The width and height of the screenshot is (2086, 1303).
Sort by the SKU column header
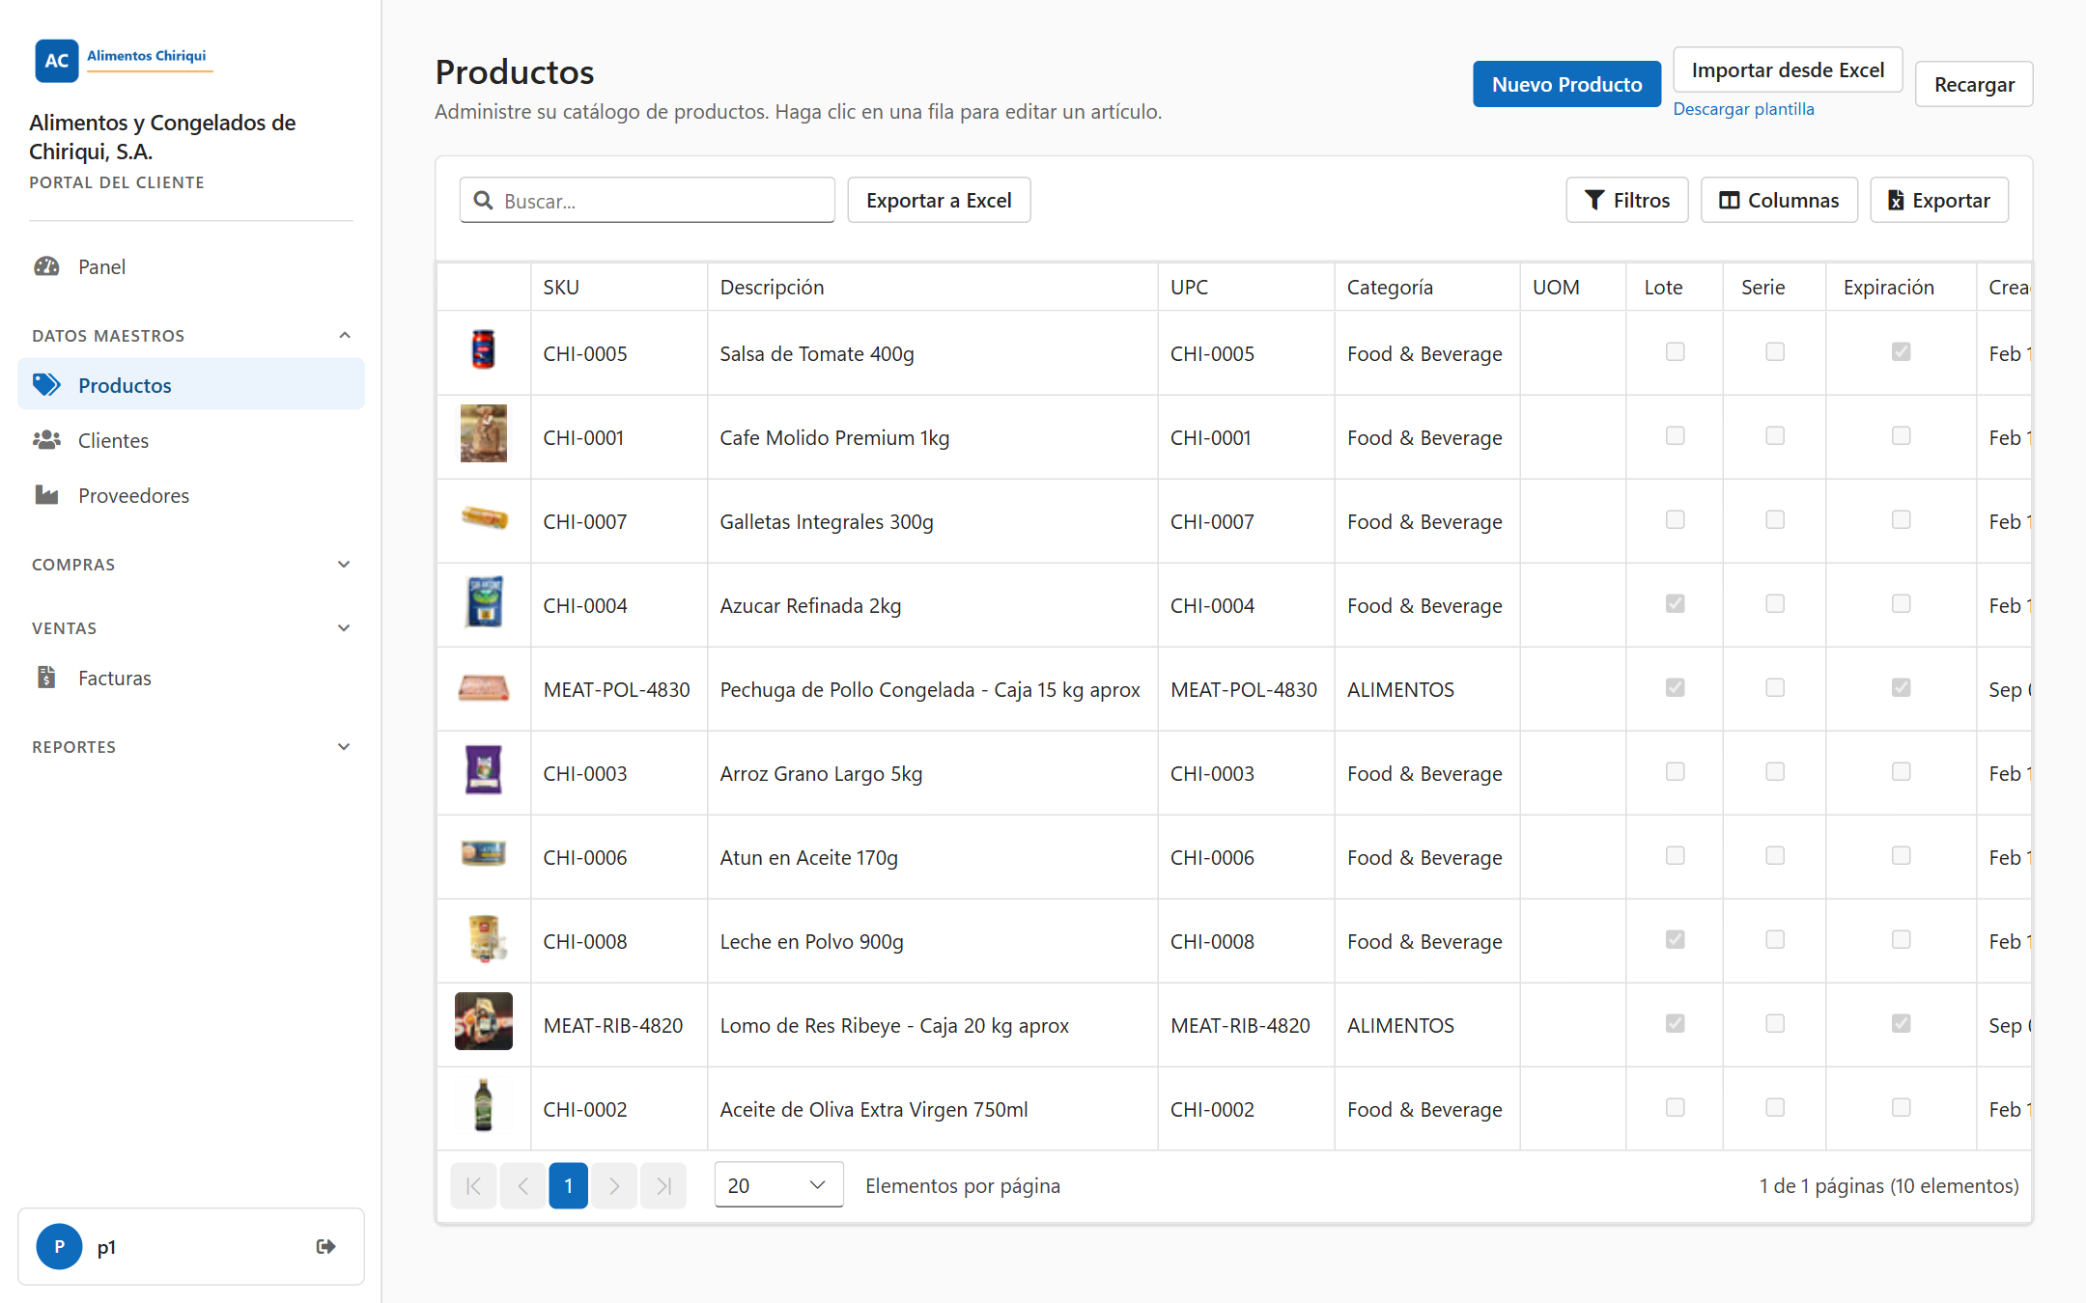click(619, 287)
